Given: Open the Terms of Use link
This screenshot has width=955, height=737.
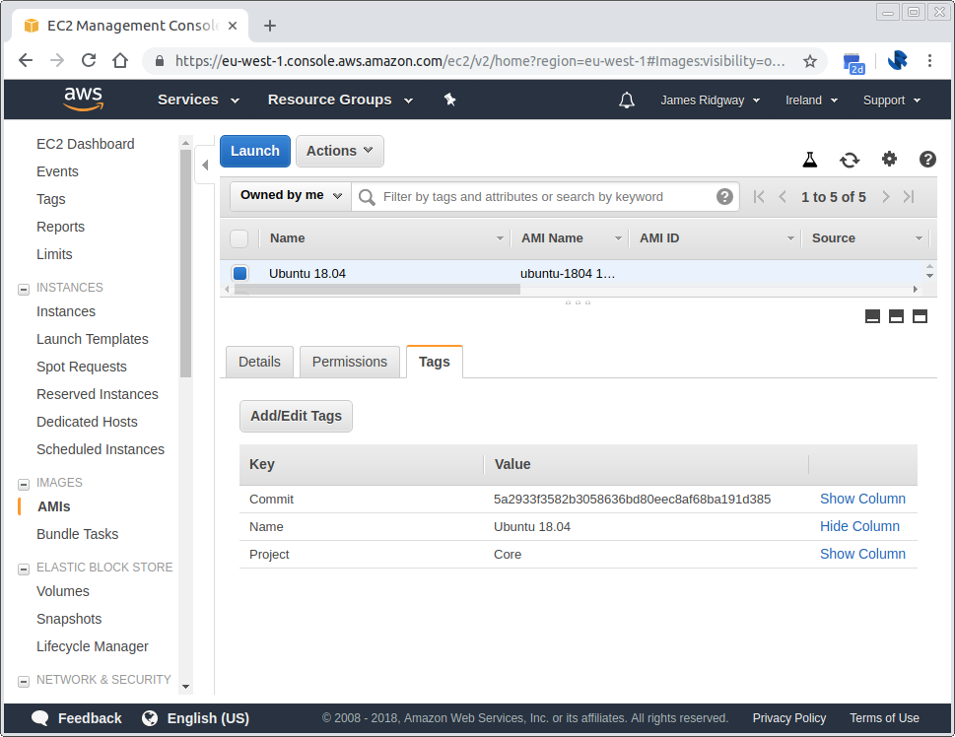Looking at the screenshot, I should pos(884,718).
